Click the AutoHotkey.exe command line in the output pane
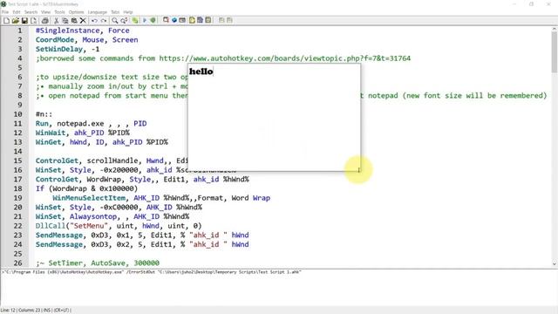558x314 pixels. (x=151, y=272)
